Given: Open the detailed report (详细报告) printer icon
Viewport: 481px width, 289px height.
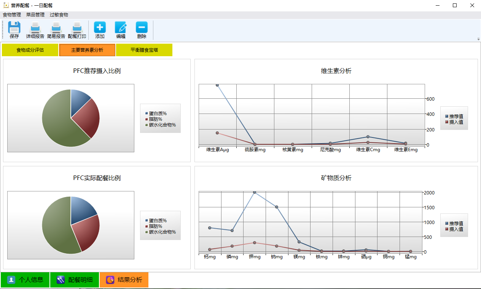Looking at the screenshot, I should [x=35, y=28].
